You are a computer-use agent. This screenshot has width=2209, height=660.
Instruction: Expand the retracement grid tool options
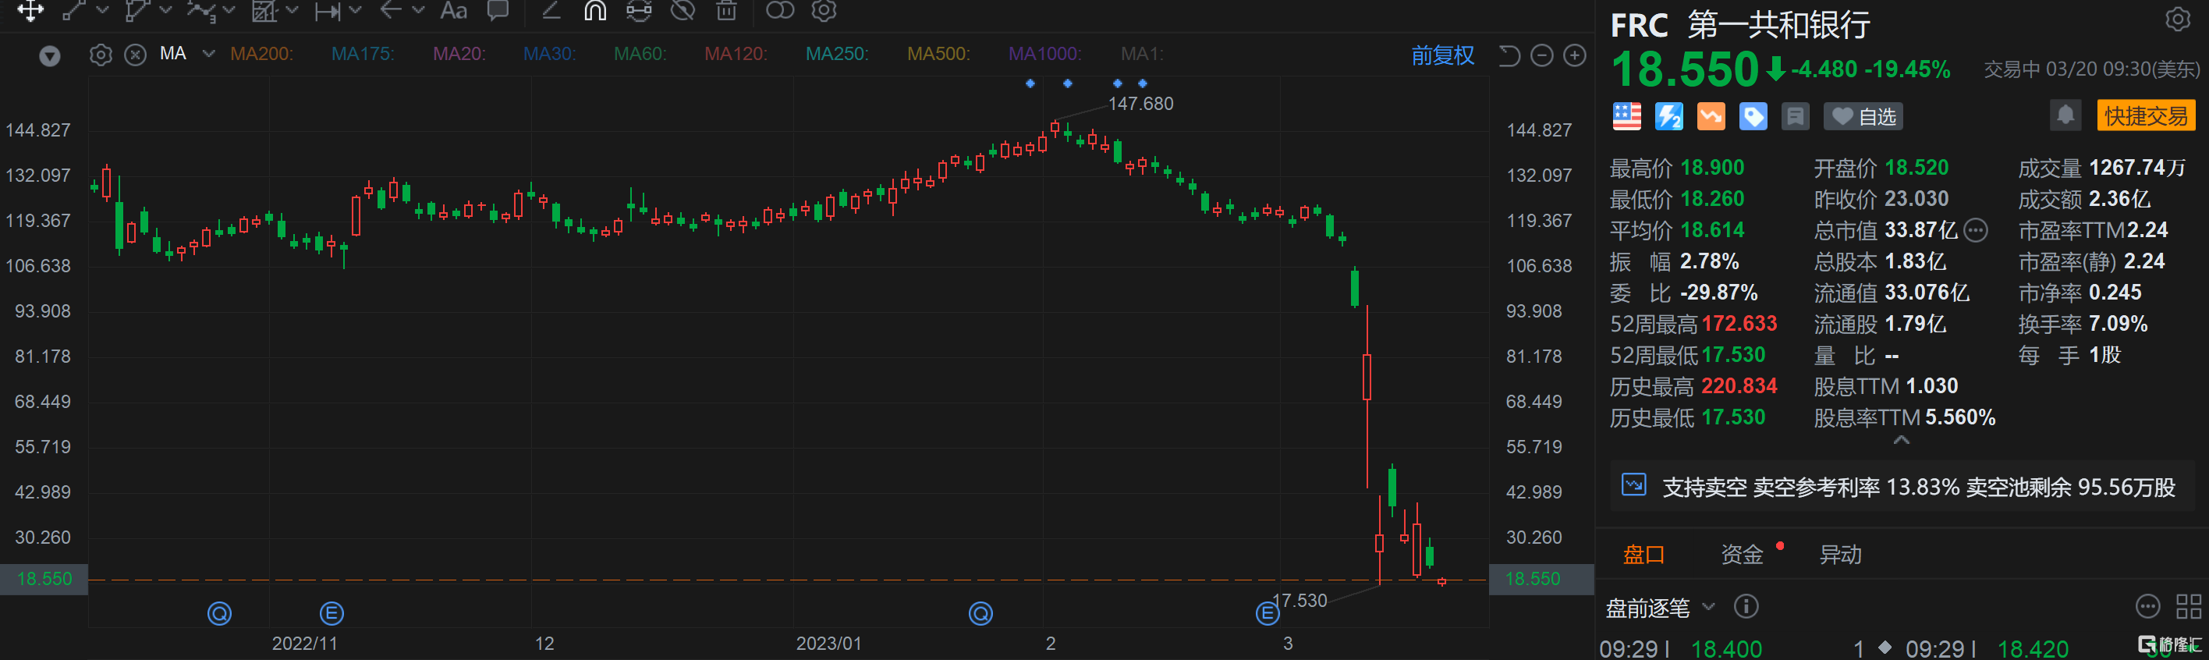[x=293, y=10]
